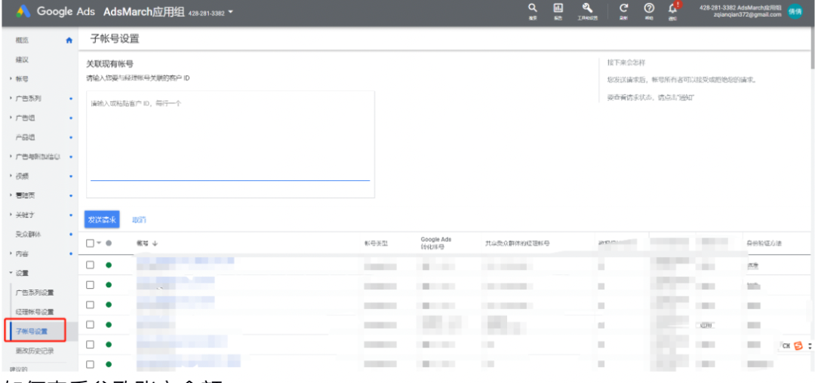Open 经理帐号设置 in the sidebar
This screenshot has width=815, height=383.
tap(35, 311)
